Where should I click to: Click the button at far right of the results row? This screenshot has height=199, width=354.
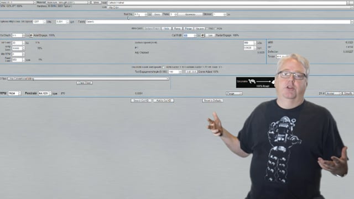(348, 93)
